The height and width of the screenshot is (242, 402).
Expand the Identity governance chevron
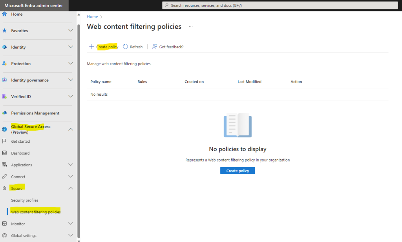click(71, 80)
